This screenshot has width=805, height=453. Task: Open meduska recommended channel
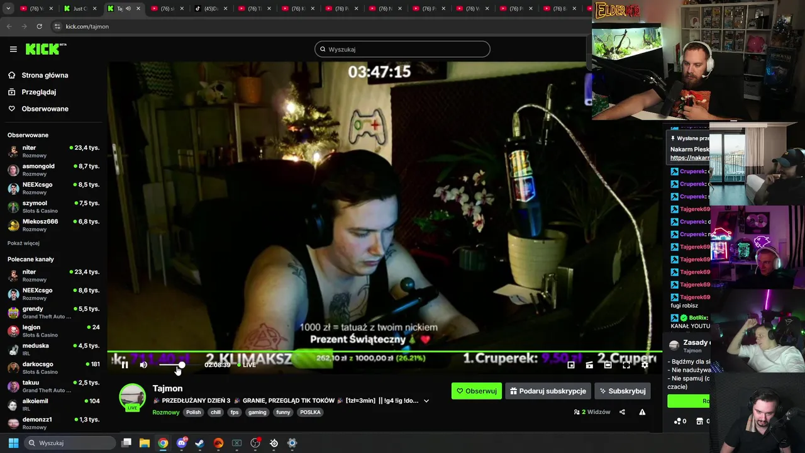point(53,349)
